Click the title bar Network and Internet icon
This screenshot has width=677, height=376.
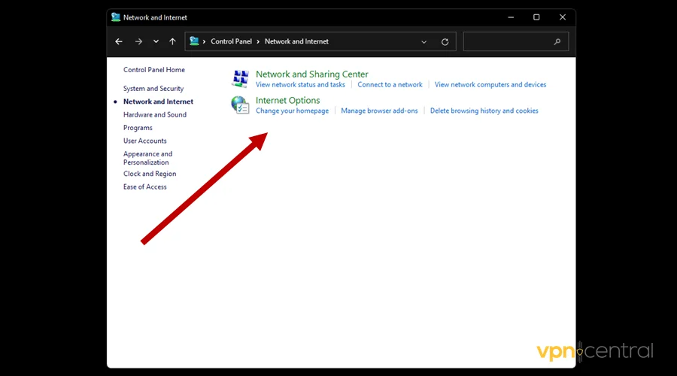(116, 17)
